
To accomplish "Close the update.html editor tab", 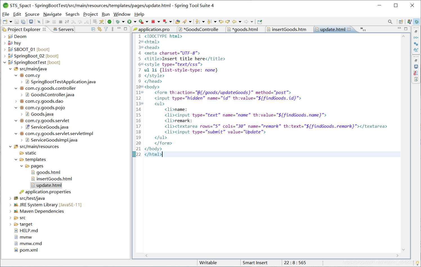I will tap(349, 29).
